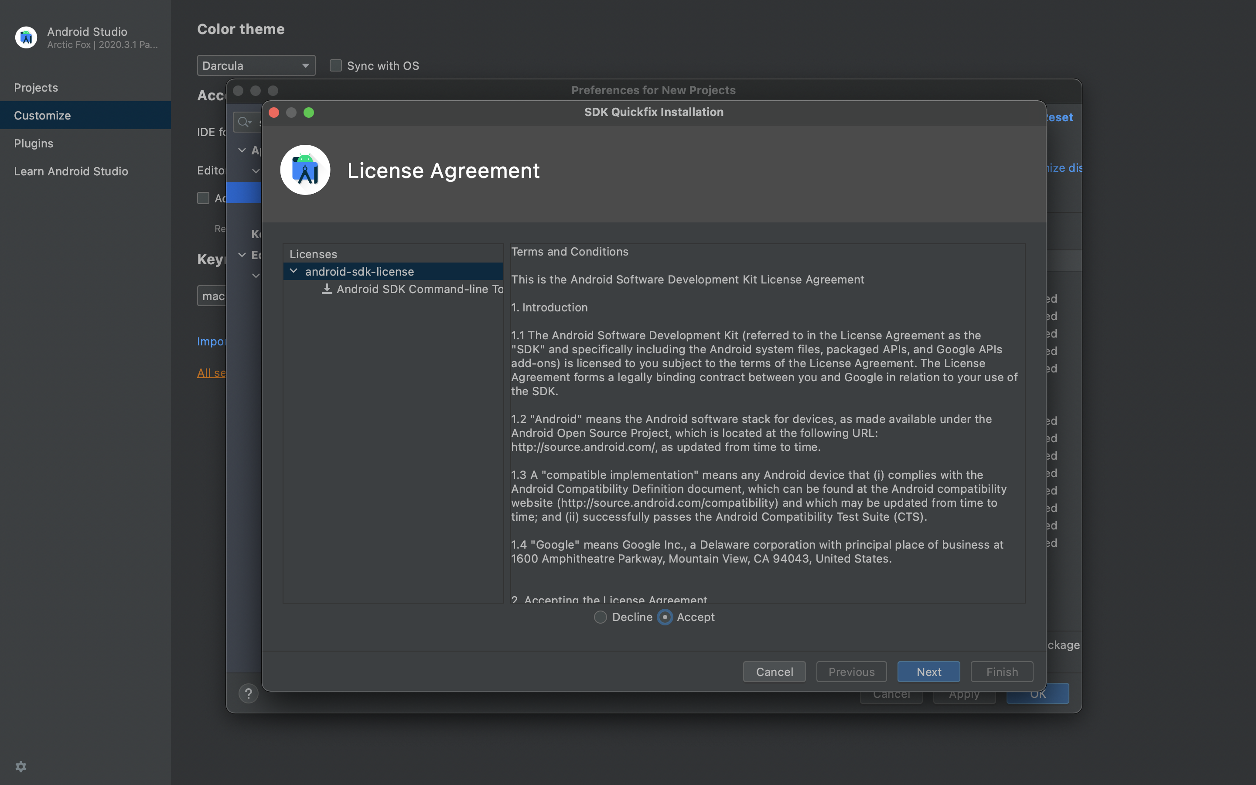Screen dimensions: 1256x785
Task: Open the Darcula color theme dropdown
Action: tap(256, 65)
